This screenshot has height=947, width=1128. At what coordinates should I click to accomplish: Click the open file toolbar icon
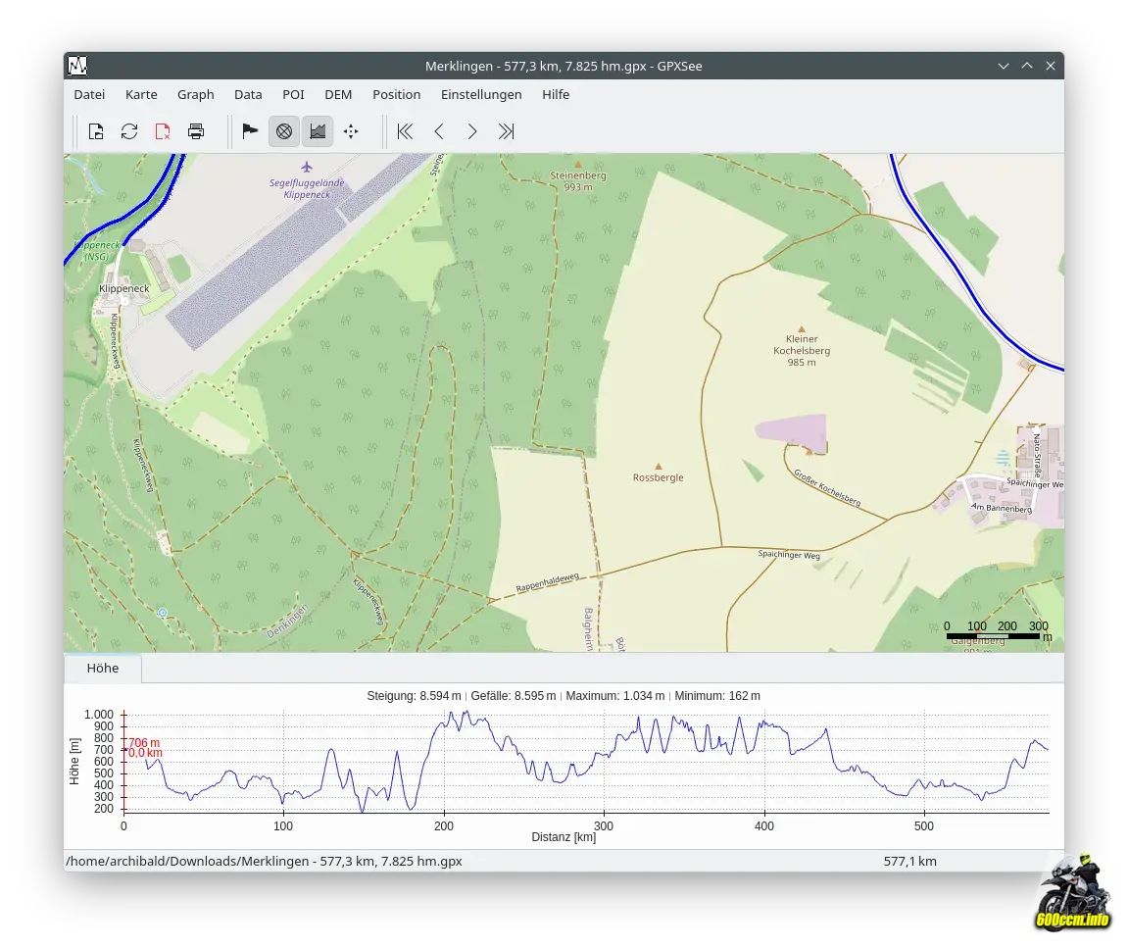click(x=96, y=131)
